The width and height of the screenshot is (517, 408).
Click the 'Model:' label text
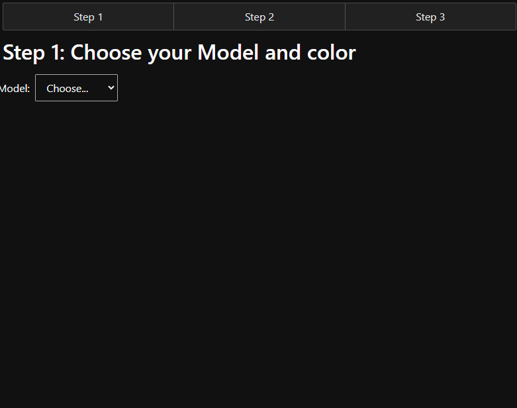[x=15, y=89]
